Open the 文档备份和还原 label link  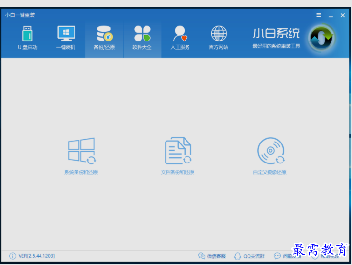point(177,172)
